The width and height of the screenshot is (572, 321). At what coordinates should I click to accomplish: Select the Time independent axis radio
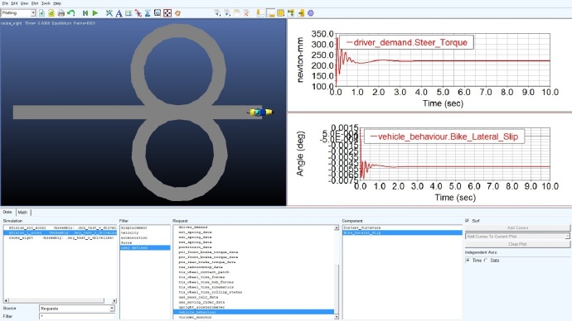[x=468, y=261]
